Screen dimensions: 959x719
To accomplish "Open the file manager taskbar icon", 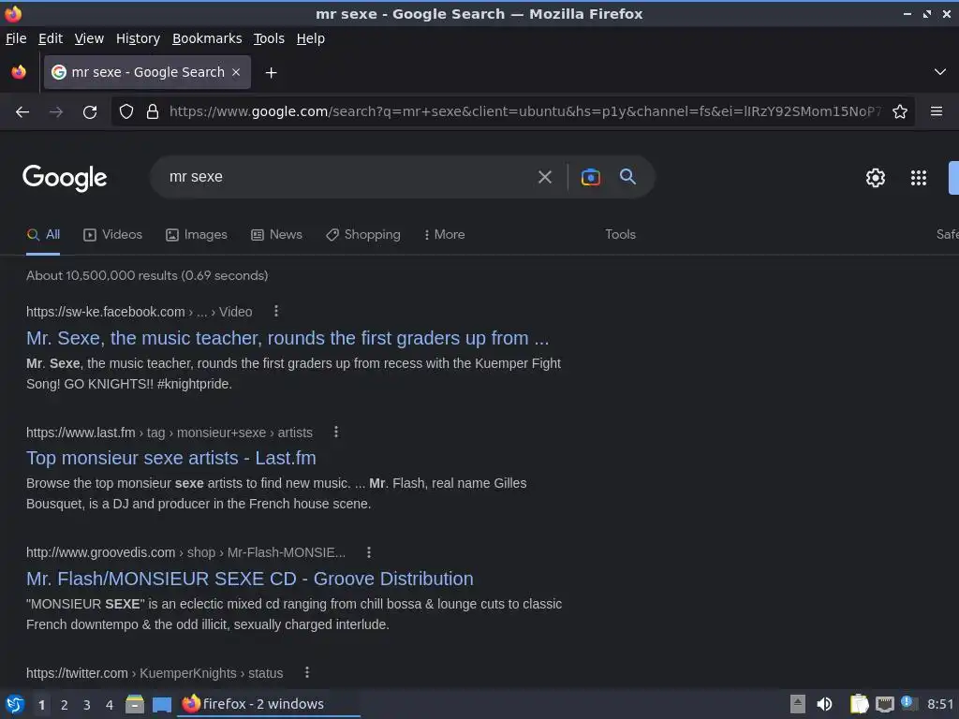I will (135, 704).
